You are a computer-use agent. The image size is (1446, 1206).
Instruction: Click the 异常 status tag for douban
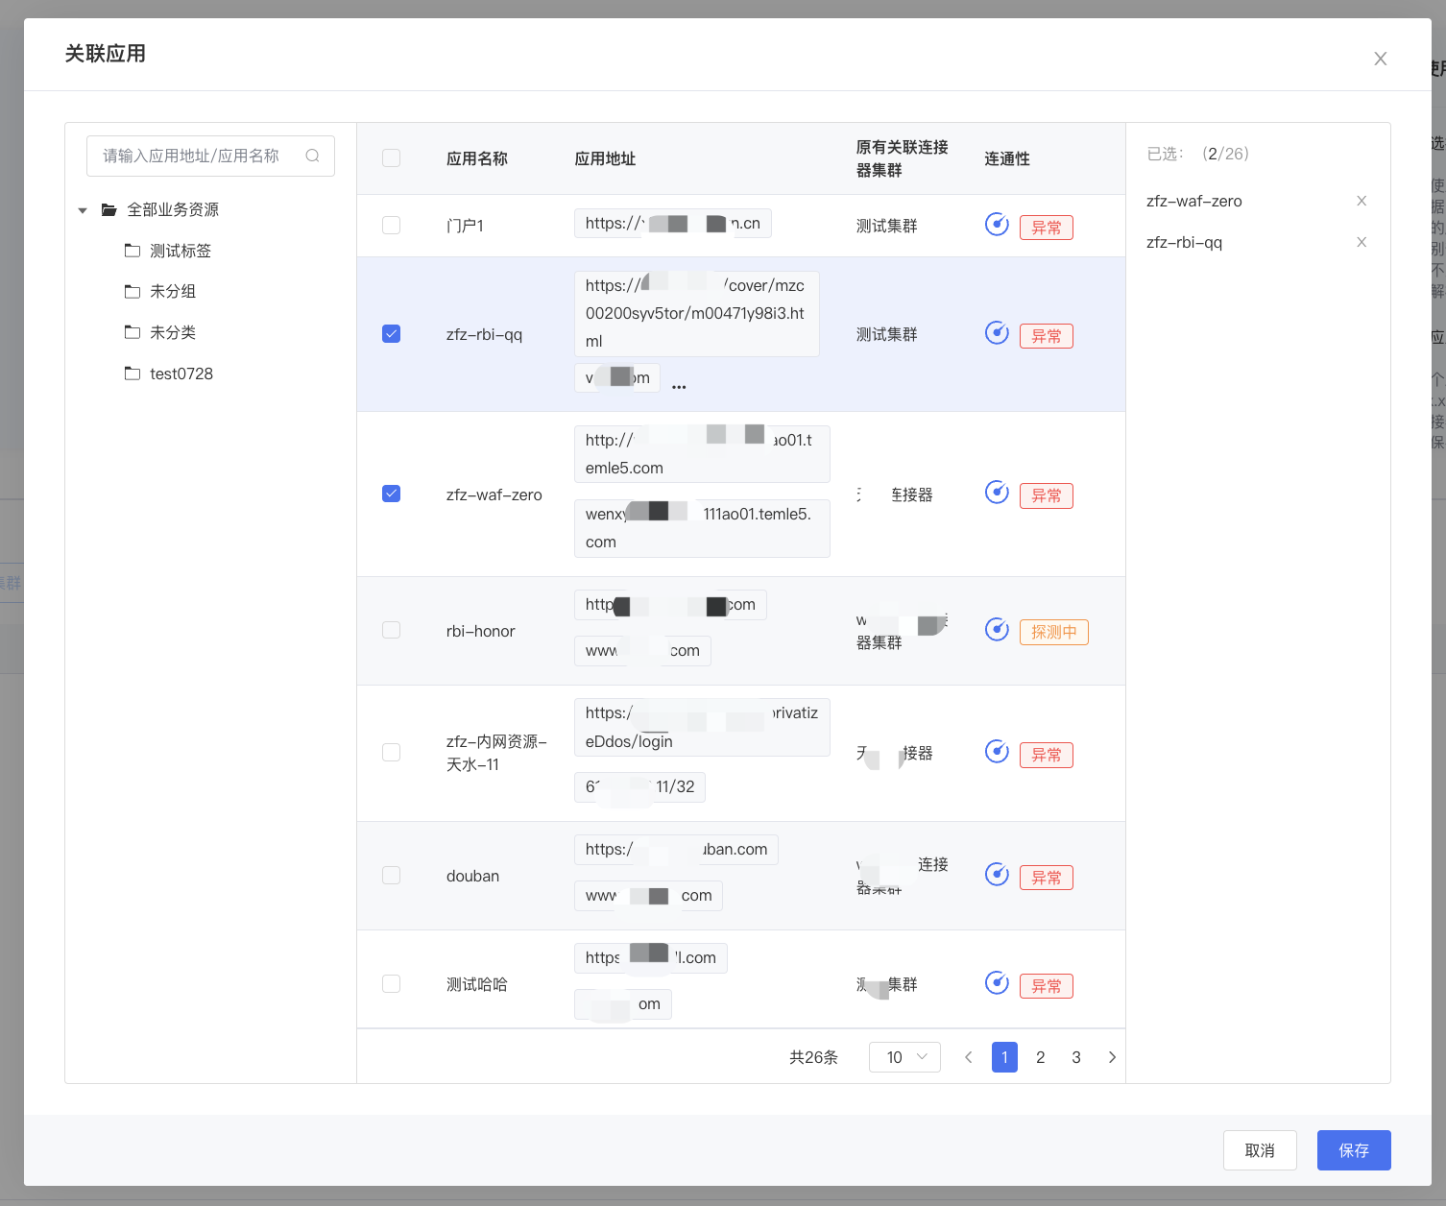coord(1047,878)
